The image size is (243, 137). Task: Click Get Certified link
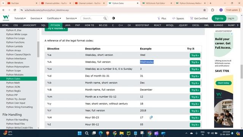point(199,18)
